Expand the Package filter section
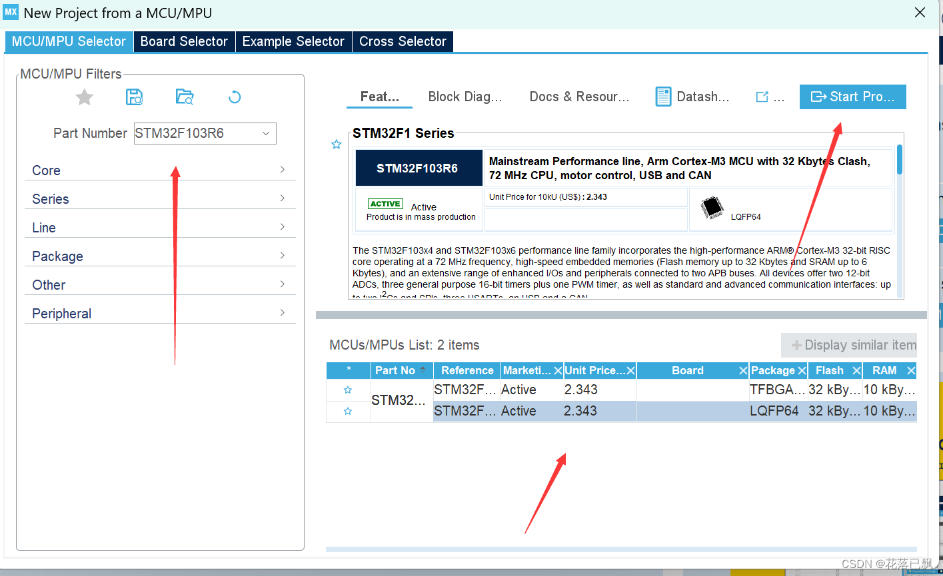The height and width of the screenshot is (576, 943). point(160,256)
